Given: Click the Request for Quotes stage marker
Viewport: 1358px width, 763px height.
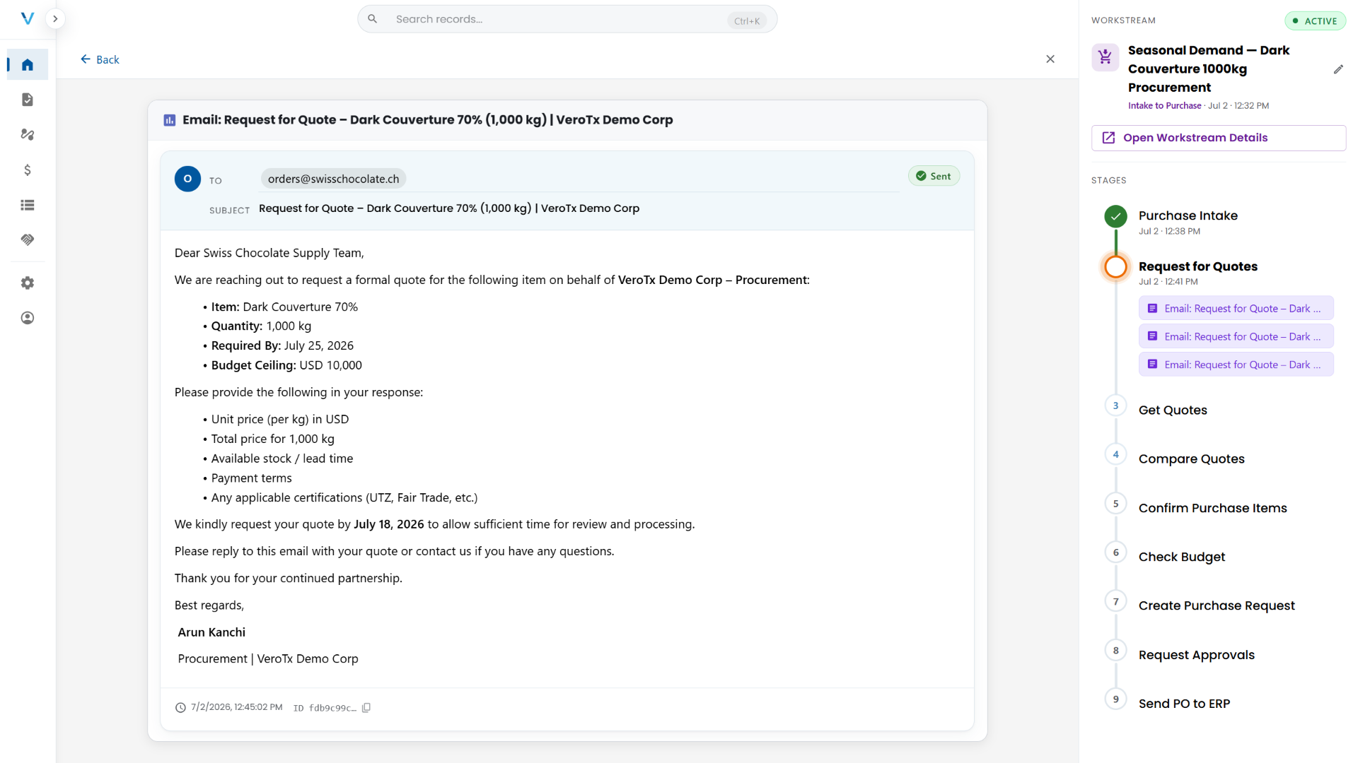Looking at the screenshot, I should tap(1116, 267).
